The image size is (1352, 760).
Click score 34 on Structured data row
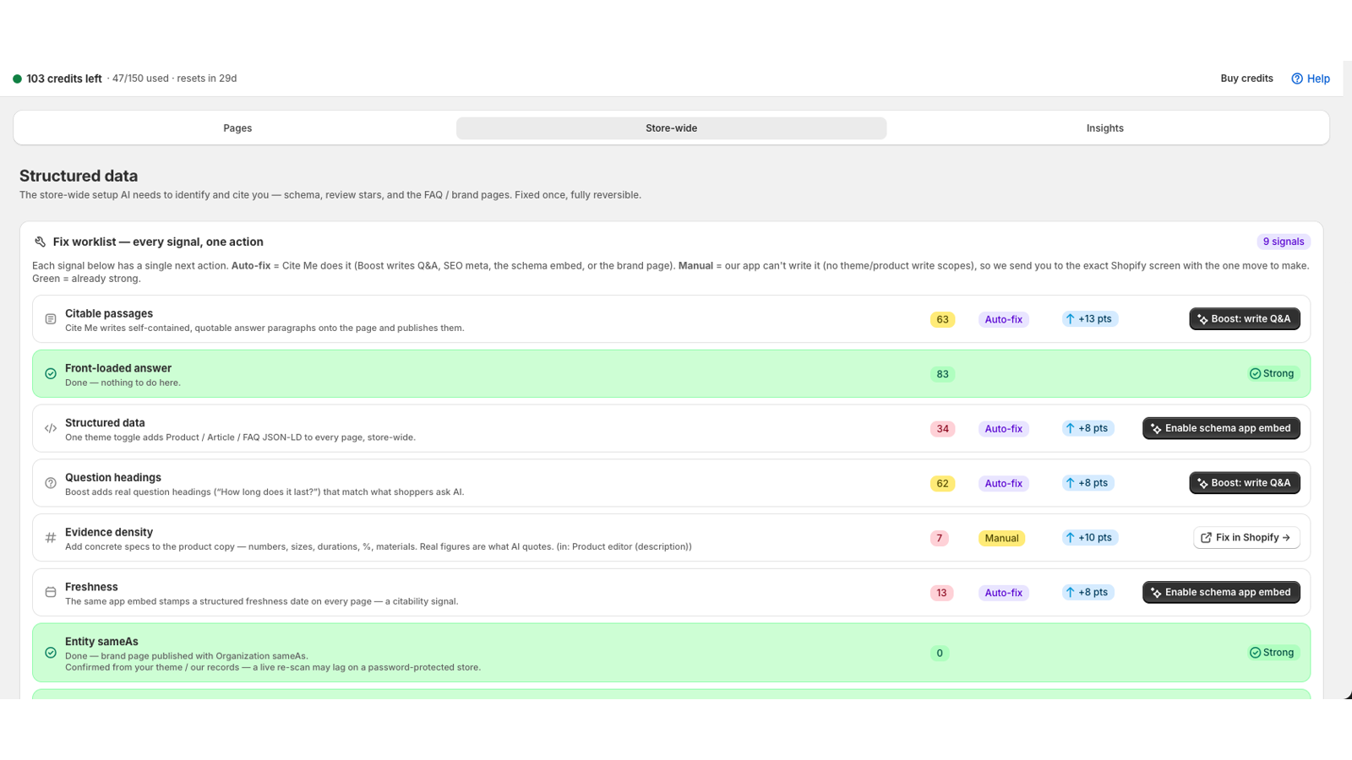point(942,429)
